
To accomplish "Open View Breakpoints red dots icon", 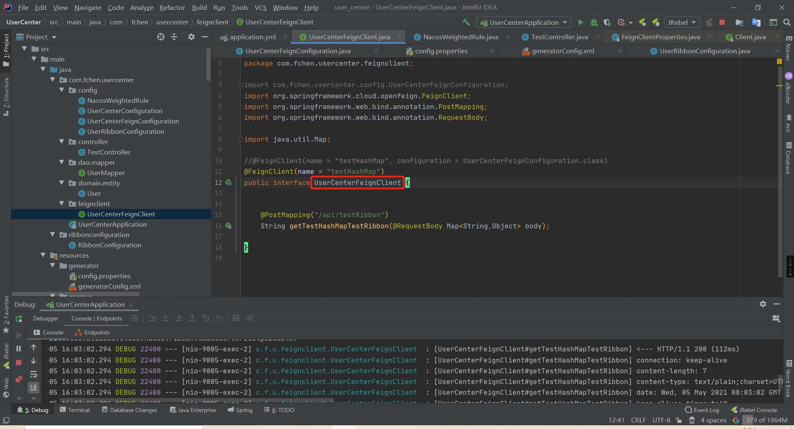I will pos(19,379).
